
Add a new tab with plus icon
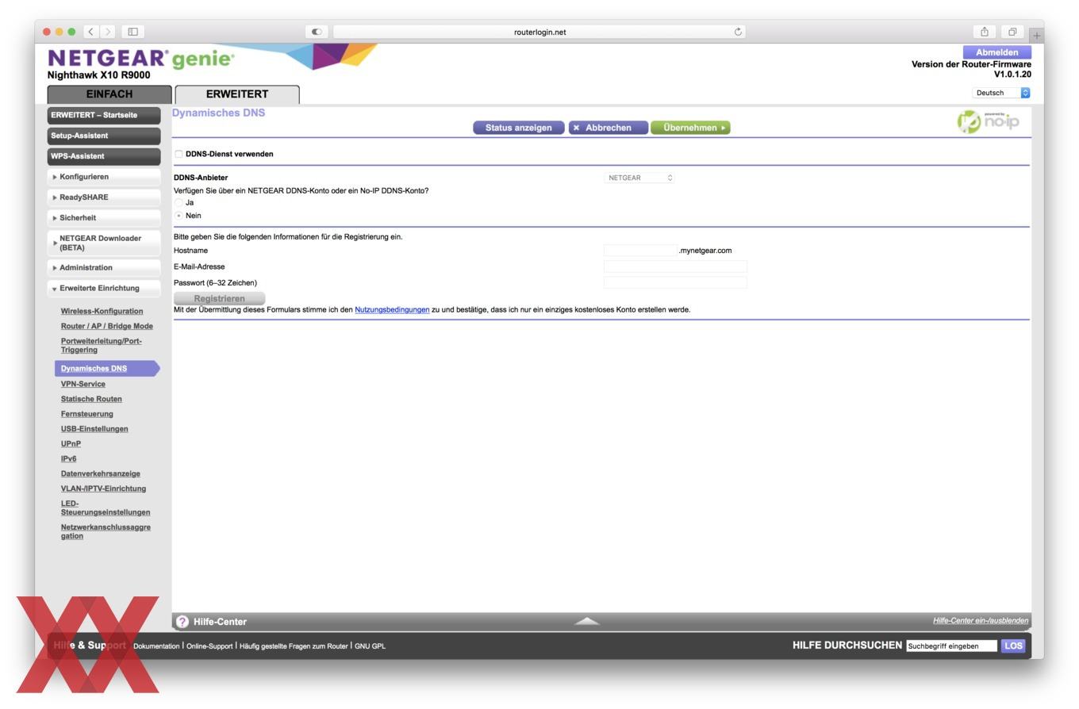pos(1036,36)
